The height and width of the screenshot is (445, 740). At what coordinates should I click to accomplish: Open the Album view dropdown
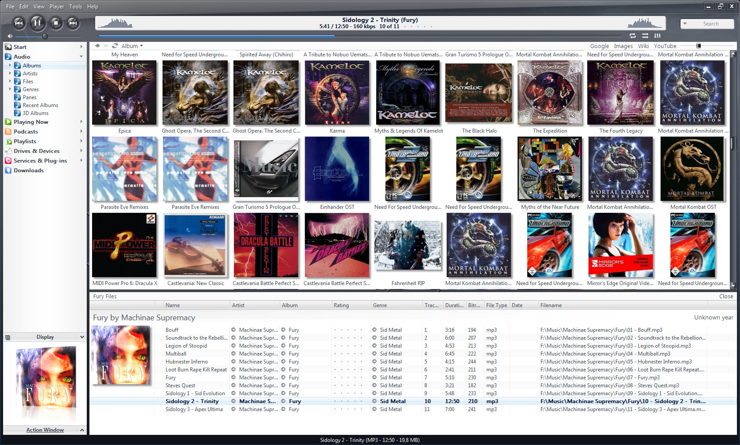click(x=132, y=46)
